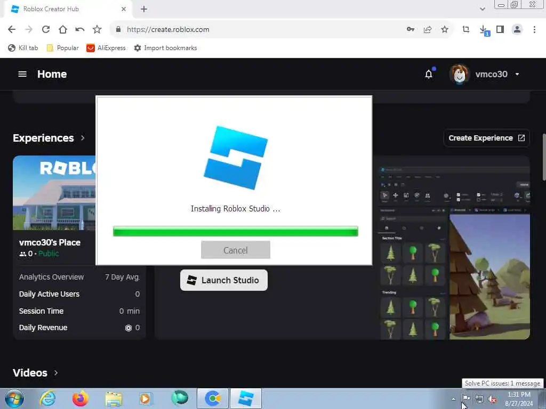
Task: Open the browser profile icon
Action: tap(517, 30)
